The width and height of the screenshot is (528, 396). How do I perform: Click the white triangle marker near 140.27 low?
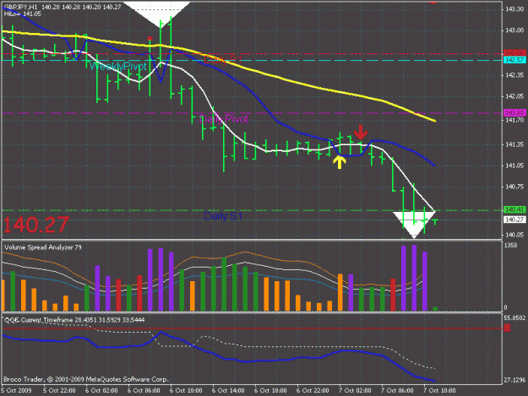[x=414, y=225]
